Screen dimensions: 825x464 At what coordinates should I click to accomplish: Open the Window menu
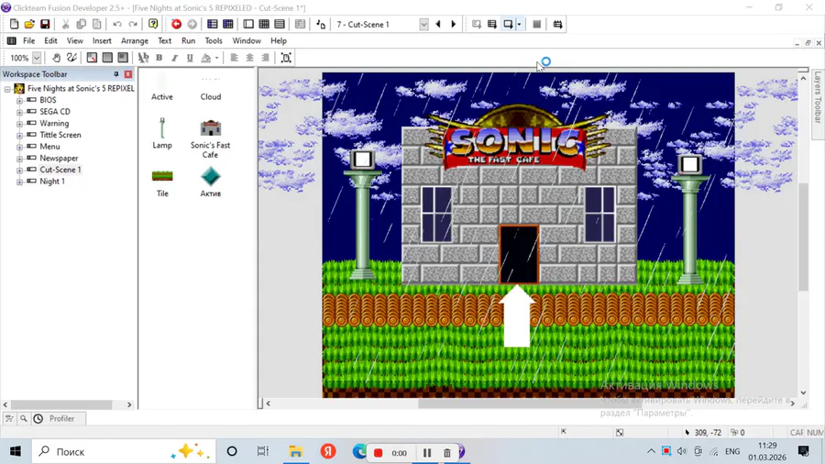point(247,40)
